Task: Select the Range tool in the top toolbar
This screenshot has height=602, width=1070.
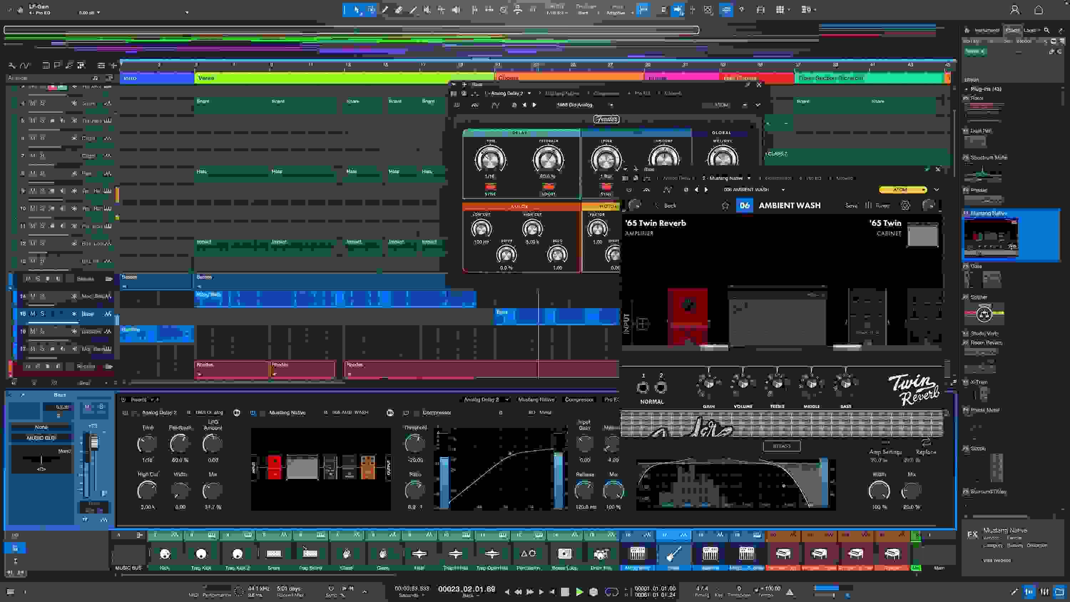Action: (x=371, y=10)
